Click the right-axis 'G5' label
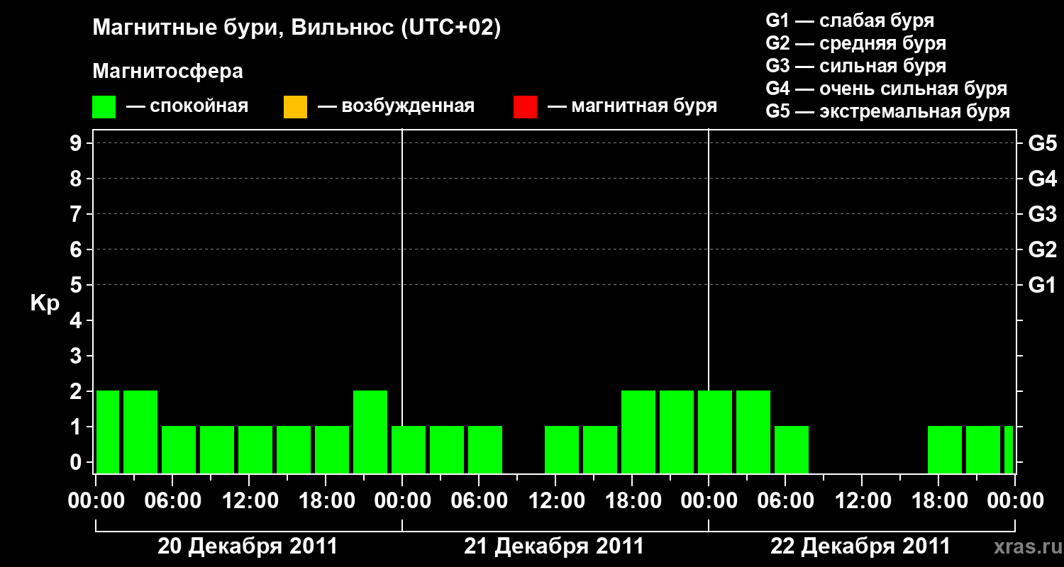The width and height of the screenshot is (1064, 567). click(x=1042, y=143)
